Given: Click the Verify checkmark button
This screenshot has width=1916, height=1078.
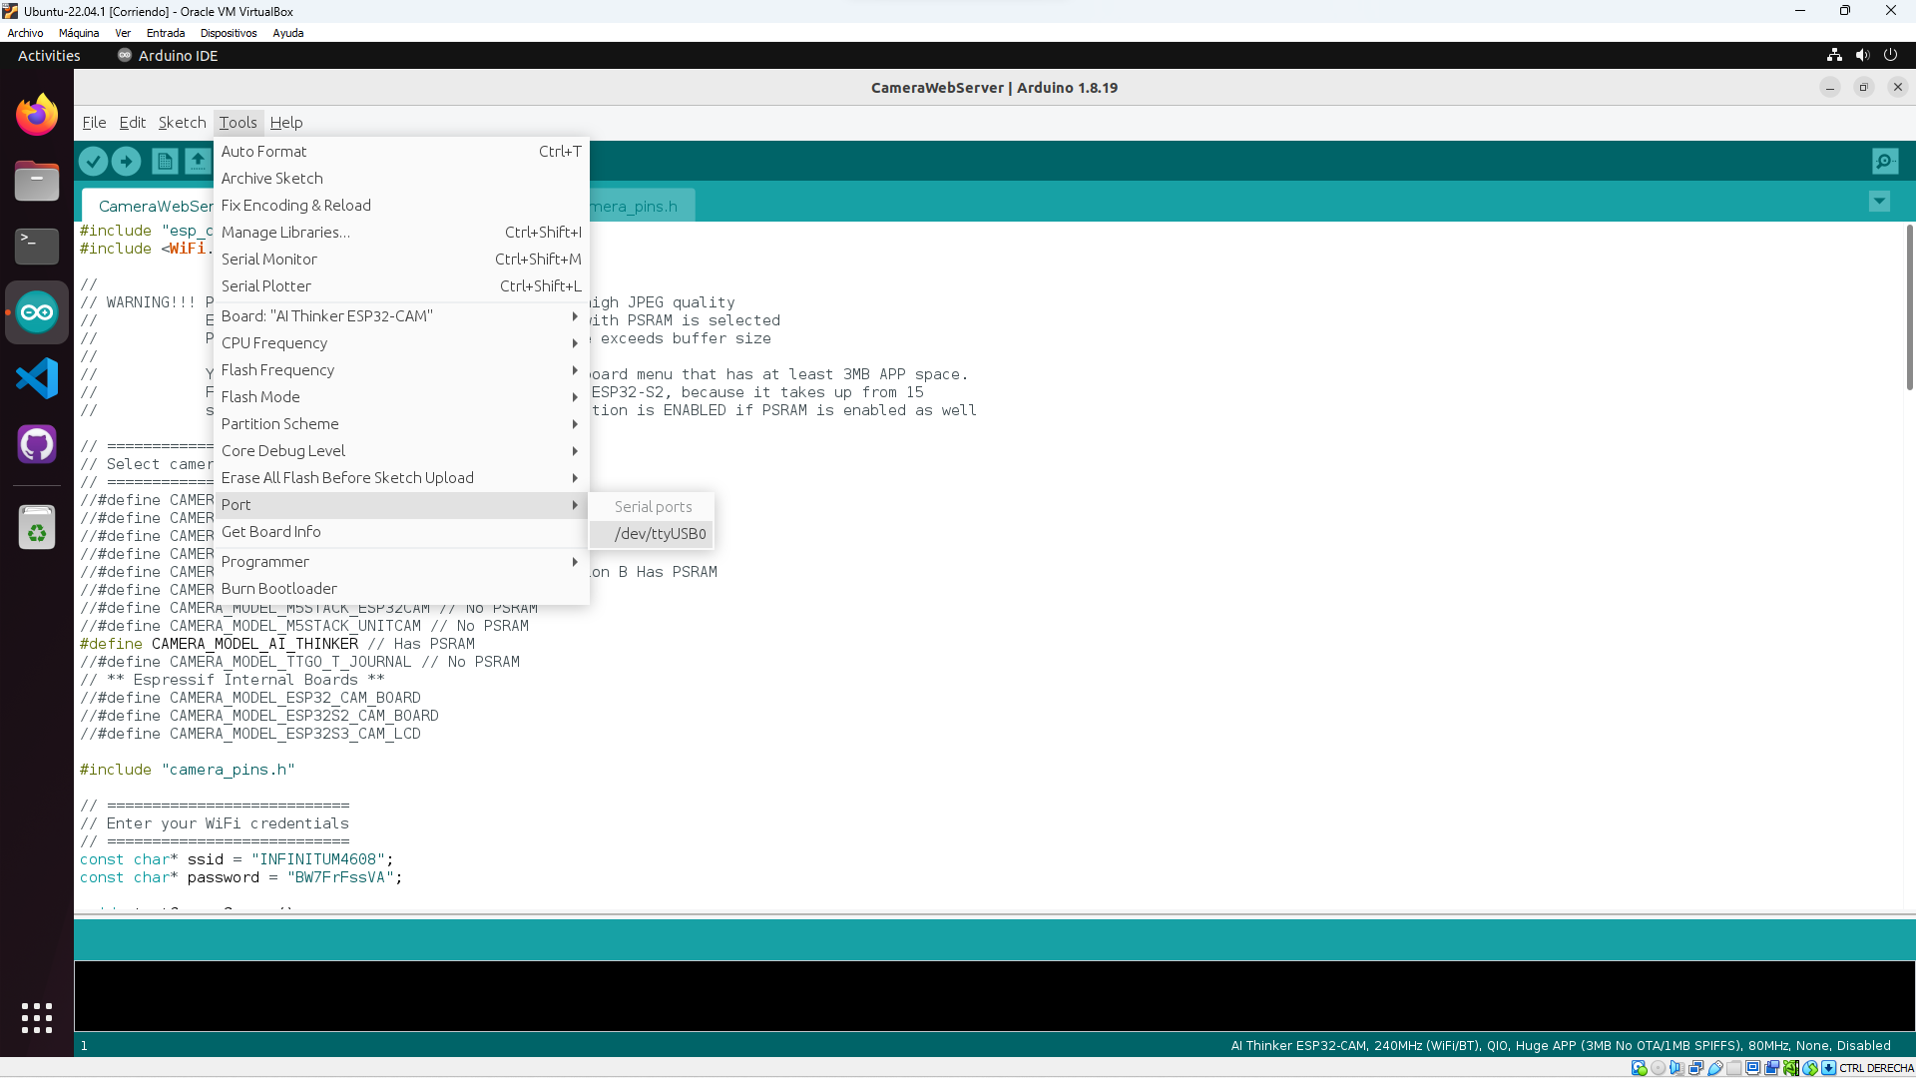Looking at the screenshot, I should click(93, 161).
